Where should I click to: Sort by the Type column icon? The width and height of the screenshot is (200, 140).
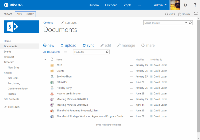(52, 59)
